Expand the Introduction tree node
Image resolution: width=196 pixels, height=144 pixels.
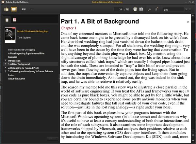click(6, 60)
